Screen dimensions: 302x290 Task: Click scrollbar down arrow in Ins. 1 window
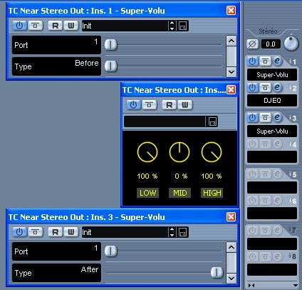231,71
